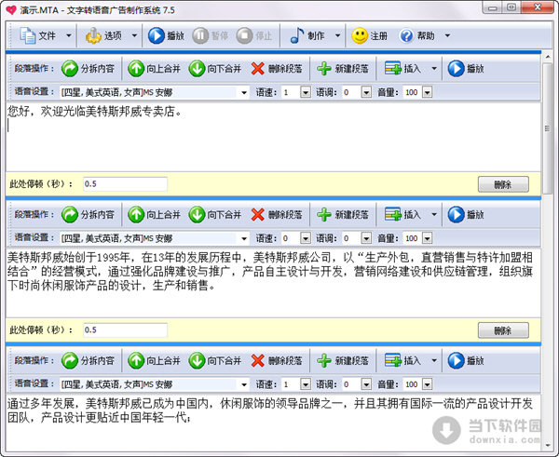Click in the text area starting 美特斯邦威始创于1995年
This screenshot has height=457, width=559.
pyautogui.click(x=273, y=283)
